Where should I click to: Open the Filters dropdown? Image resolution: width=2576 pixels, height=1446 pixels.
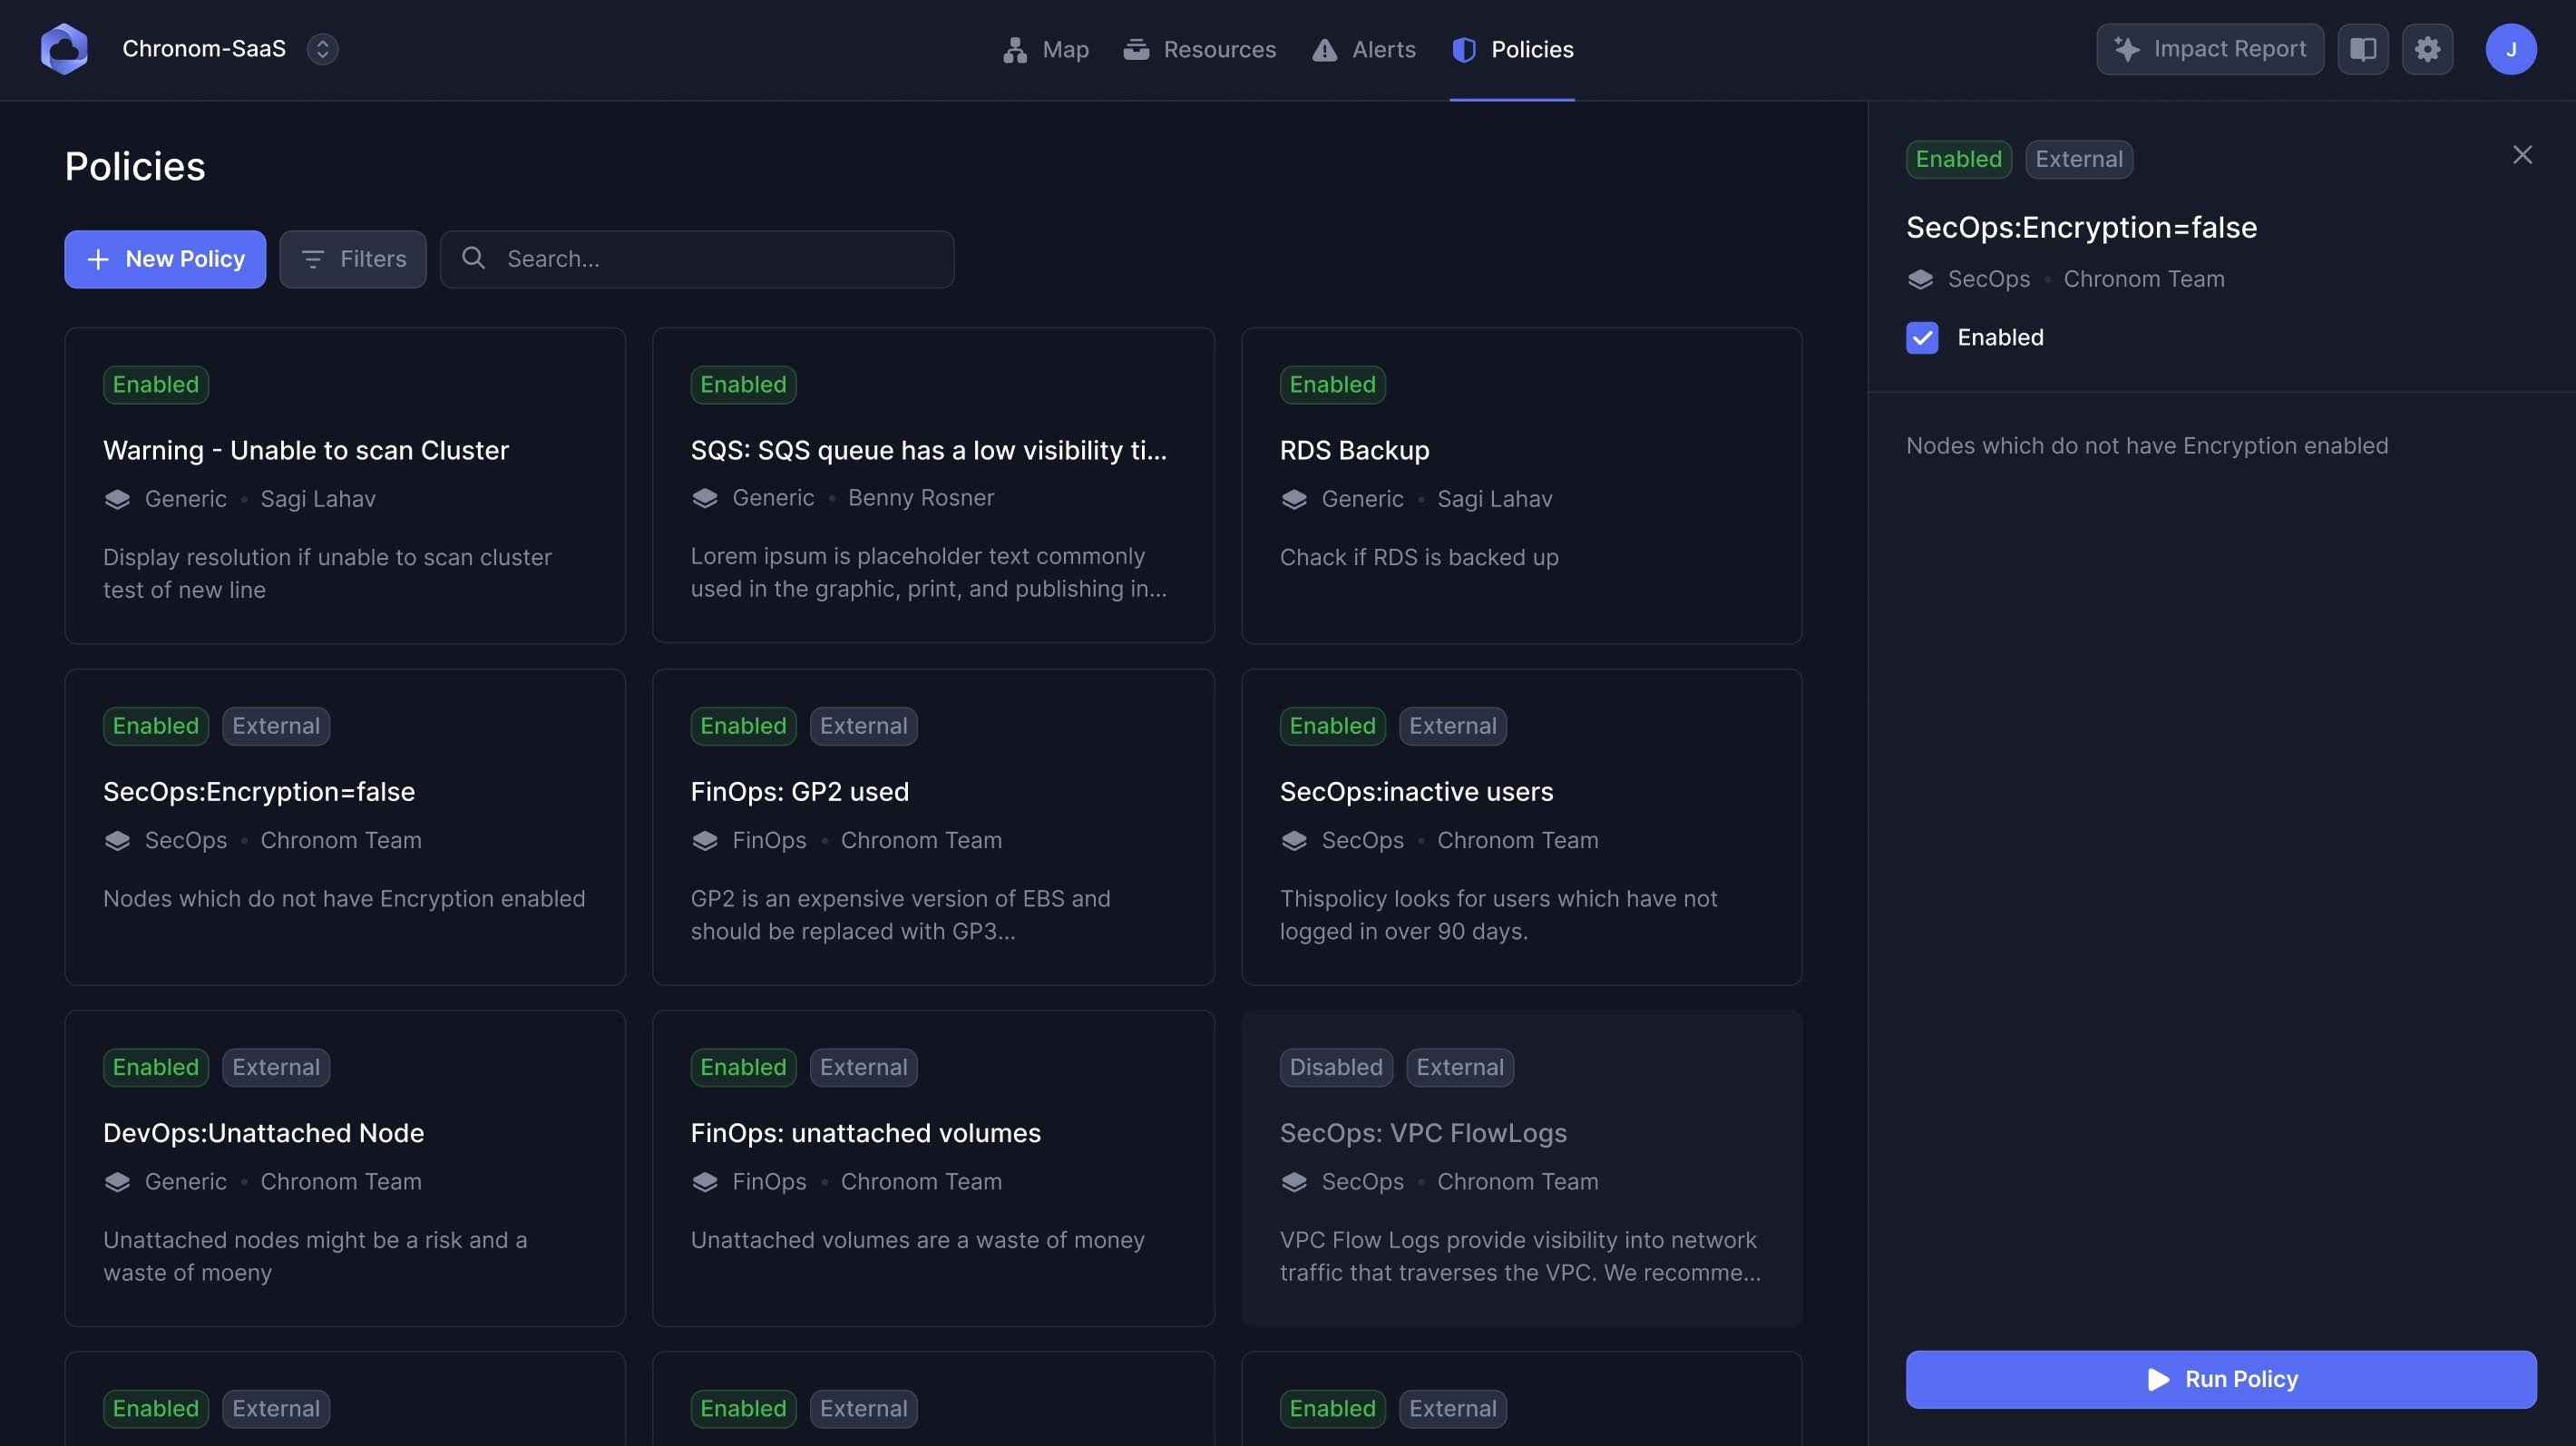tap(353, 259)
